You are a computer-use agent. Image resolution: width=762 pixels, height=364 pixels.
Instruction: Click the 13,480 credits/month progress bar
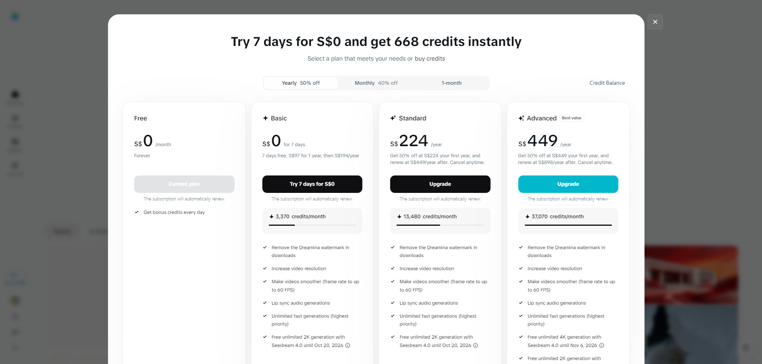(440, 225)
